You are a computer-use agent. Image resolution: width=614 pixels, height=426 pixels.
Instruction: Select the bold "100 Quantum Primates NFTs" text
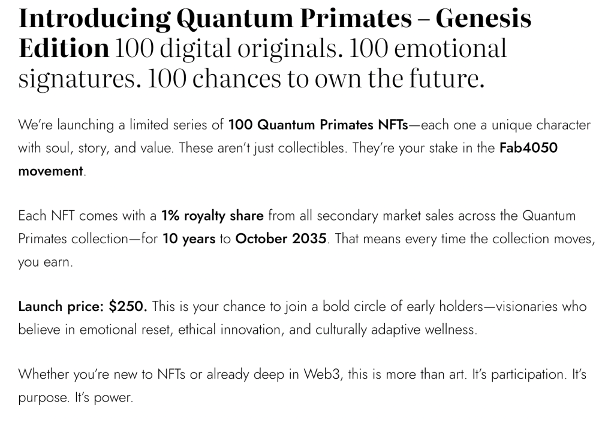[317, 125]
